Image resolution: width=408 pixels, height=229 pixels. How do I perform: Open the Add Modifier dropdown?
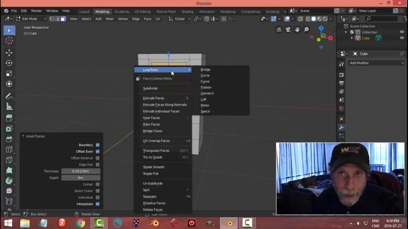376,63
